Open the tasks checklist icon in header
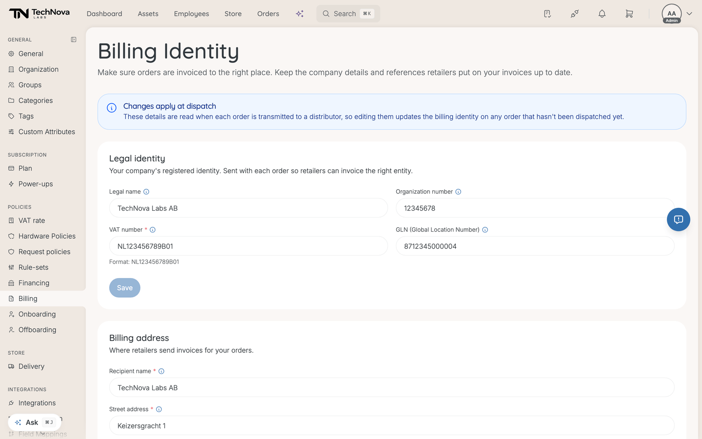Image resolution: width=702 pixels, height=439 pixels. pos(547,14)
